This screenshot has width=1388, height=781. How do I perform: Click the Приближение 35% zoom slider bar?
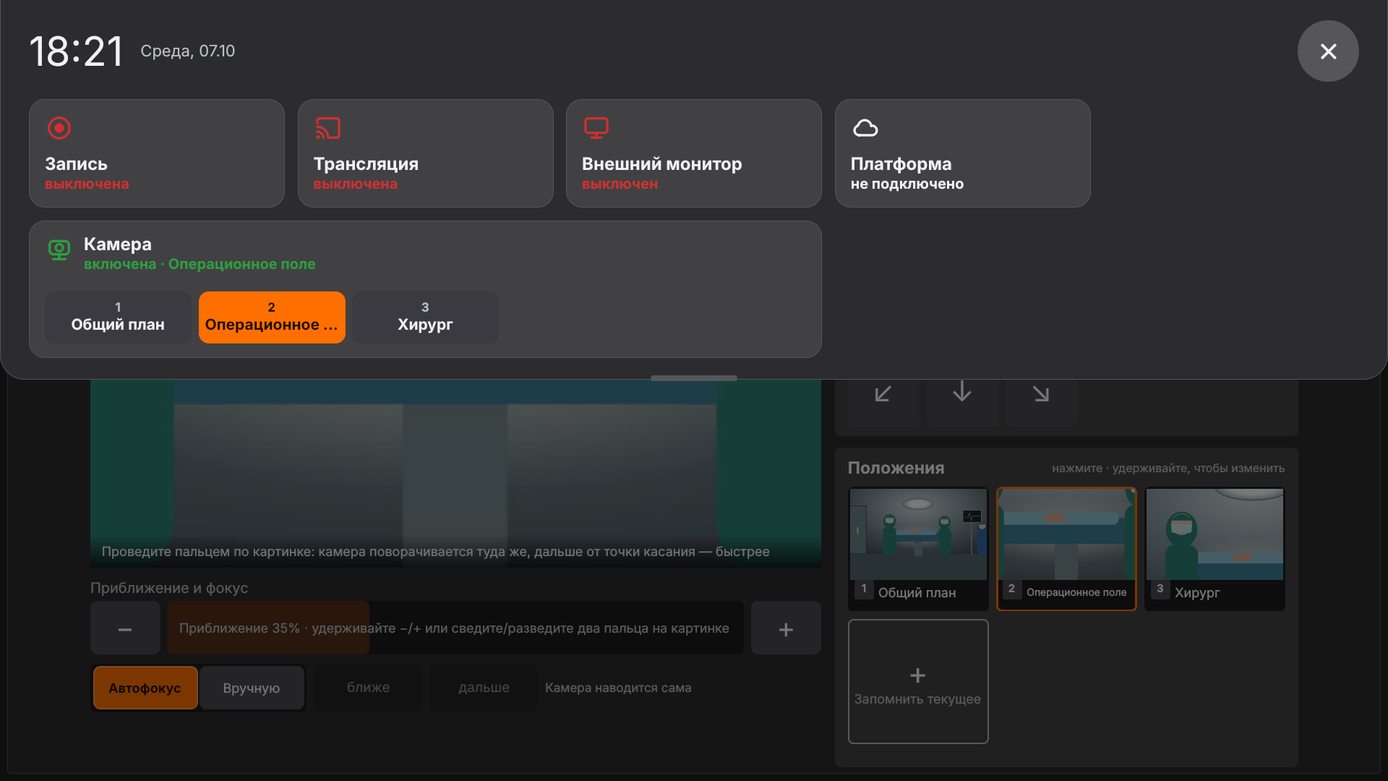(455, 628)
